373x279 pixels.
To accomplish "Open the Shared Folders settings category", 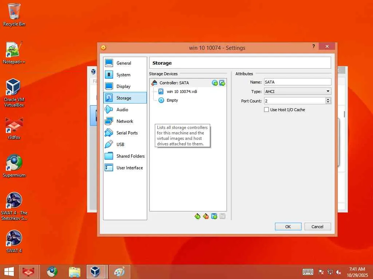I will (125, 156).
